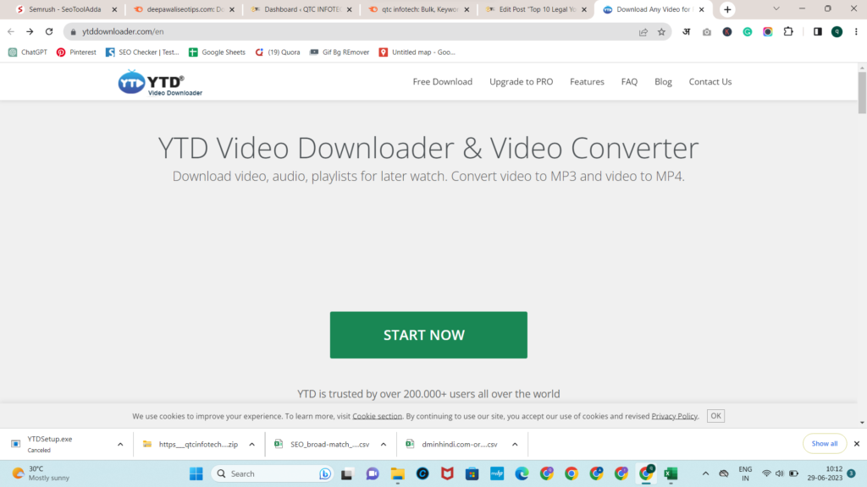This screenshot has height=487, width=867.
Task: Open the Untitled map bookmark
Action: pyautogui.click(x=417, y=52)
